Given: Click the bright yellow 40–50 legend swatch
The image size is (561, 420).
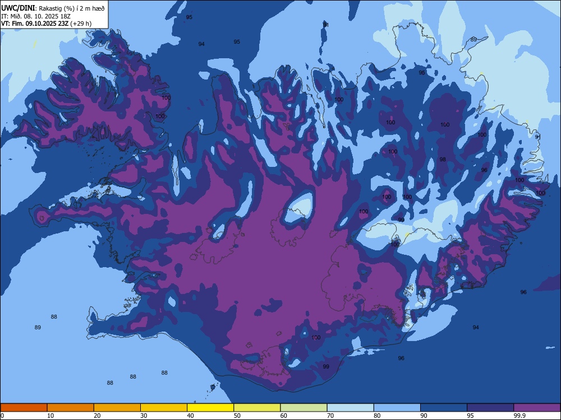Looking at the screenshot, I should click(210, 408).
